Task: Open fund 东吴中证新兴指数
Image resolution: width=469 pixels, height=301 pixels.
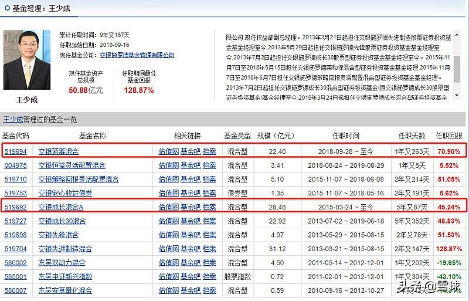Action: 65,276
